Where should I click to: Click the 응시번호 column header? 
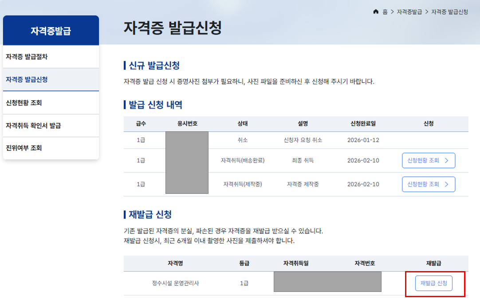[x=187, y=123]
